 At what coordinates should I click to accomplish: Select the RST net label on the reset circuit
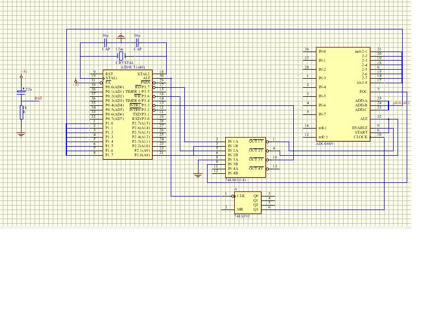point(39,99)
